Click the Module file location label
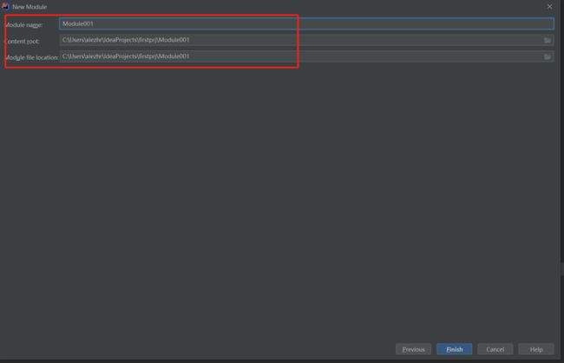The height and width of the screenshot is (363, 564). point(31,57)
